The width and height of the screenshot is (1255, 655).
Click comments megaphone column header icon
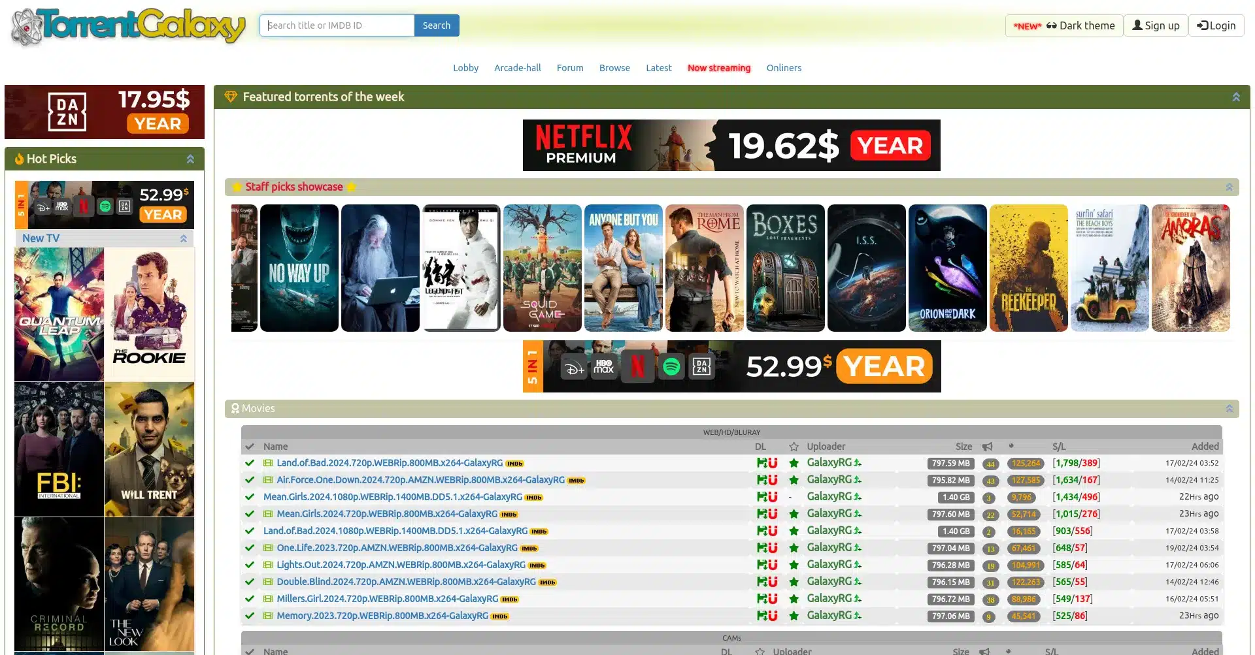click(987, 447)
